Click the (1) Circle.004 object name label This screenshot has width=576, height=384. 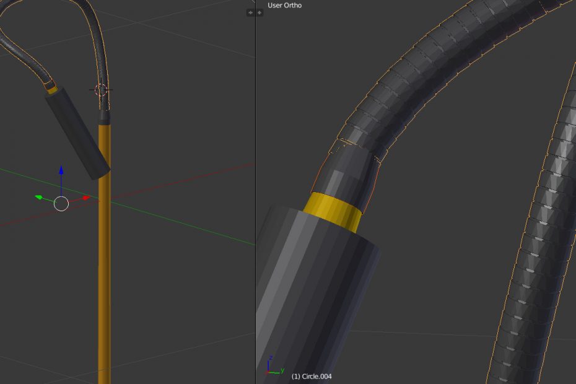click(312, 376)
